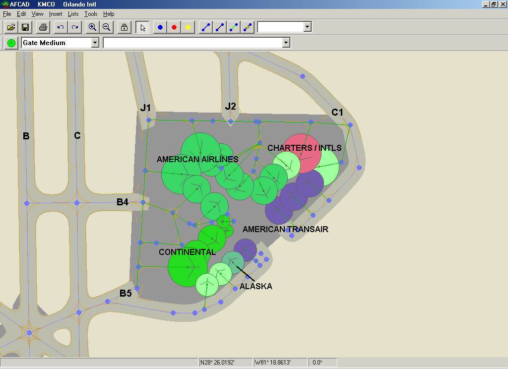Viewport: 508px width, 369px height.
Task: Select the yellow dot node tool
Action: pyautogui.click(x=188, y=27)
